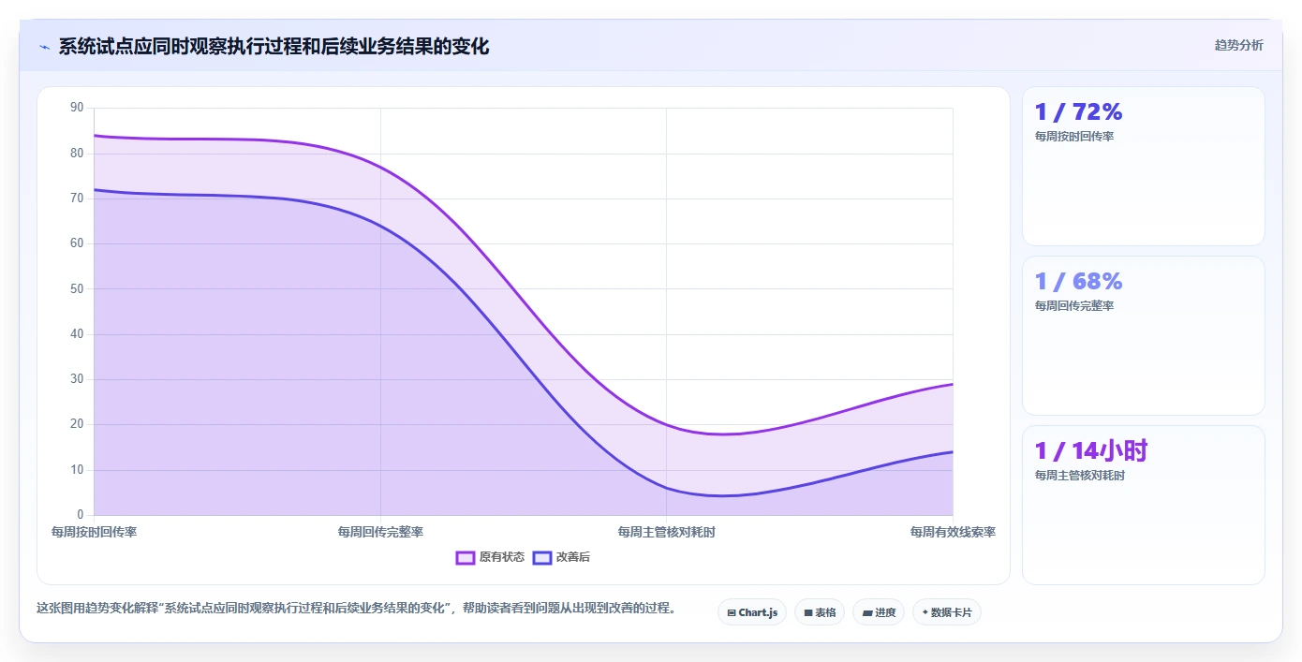Click the 原有状态 legend label
The width and height of the screenshot is (1302, 662).
[502, 557]
